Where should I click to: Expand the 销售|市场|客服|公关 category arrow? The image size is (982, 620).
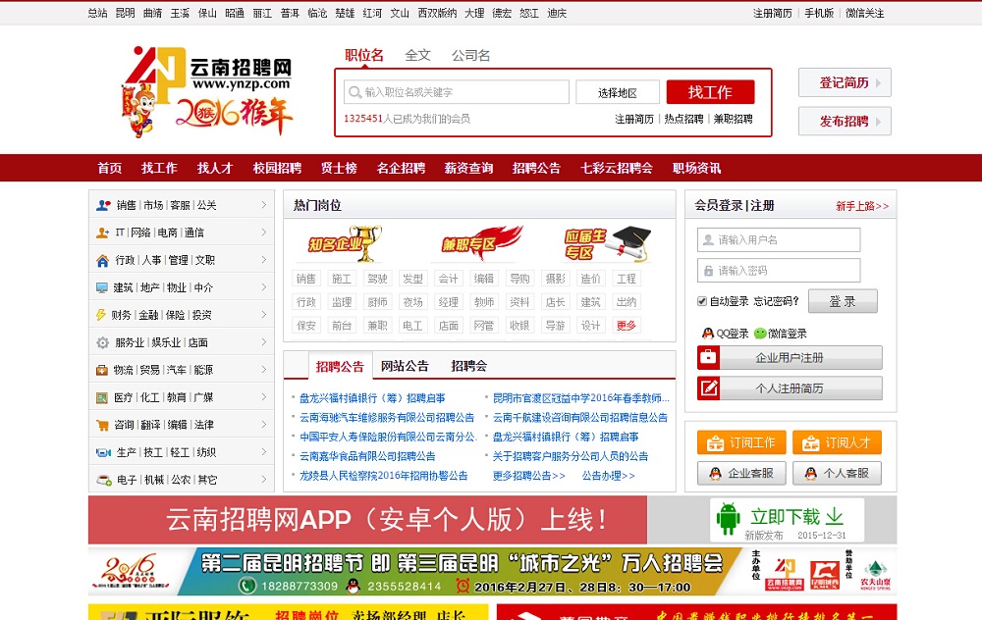pyautogui.click(x=263, y=205)
